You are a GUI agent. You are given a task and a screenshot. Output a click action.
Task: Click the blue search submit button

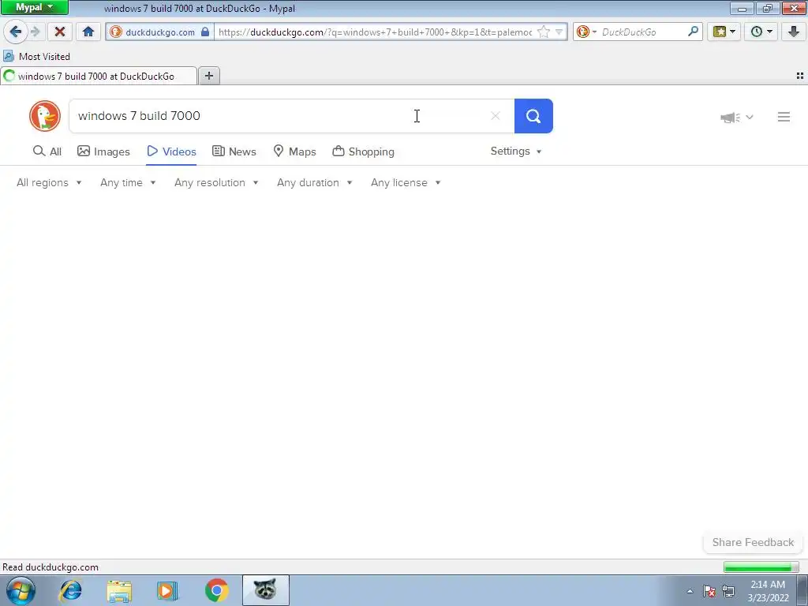533,116
